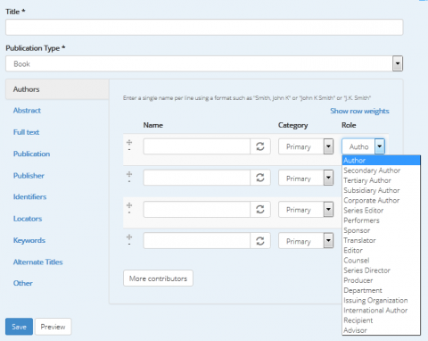
Task: Pick Corporate Author in the role list
Action: pyautogui.click(x=381, y=200)
